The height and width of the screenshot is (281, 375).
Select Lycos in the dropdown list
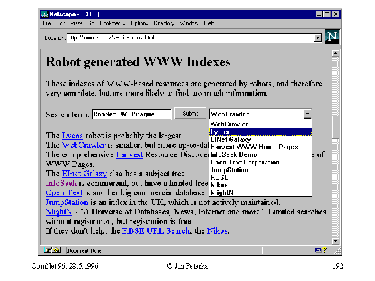coord(261,132)
